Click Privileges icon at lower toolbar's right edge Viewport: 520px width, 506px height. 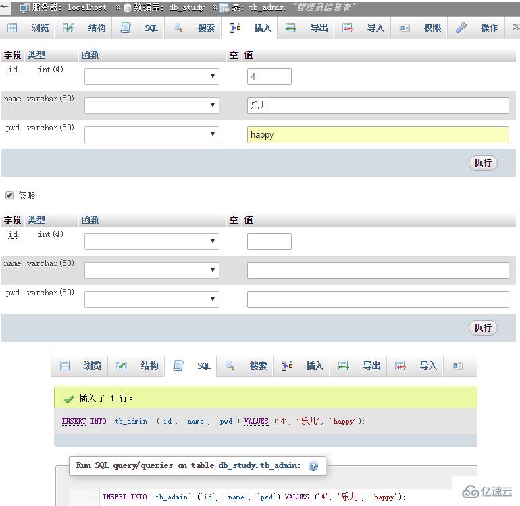point(457,365)
